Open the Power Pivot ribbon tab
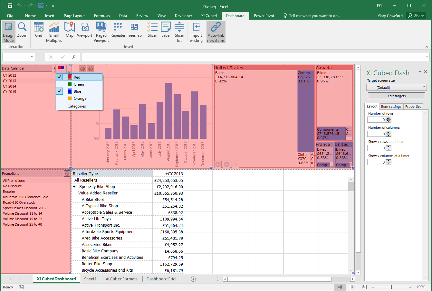 point(264,15)
